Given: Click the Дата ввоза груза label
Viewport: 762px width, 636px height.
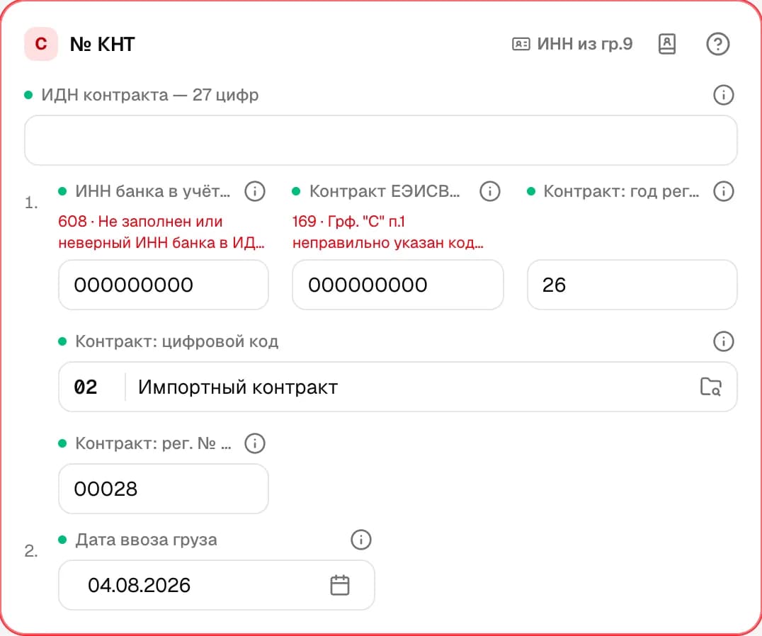Looking at the screenshot, I should pos(147,540).
